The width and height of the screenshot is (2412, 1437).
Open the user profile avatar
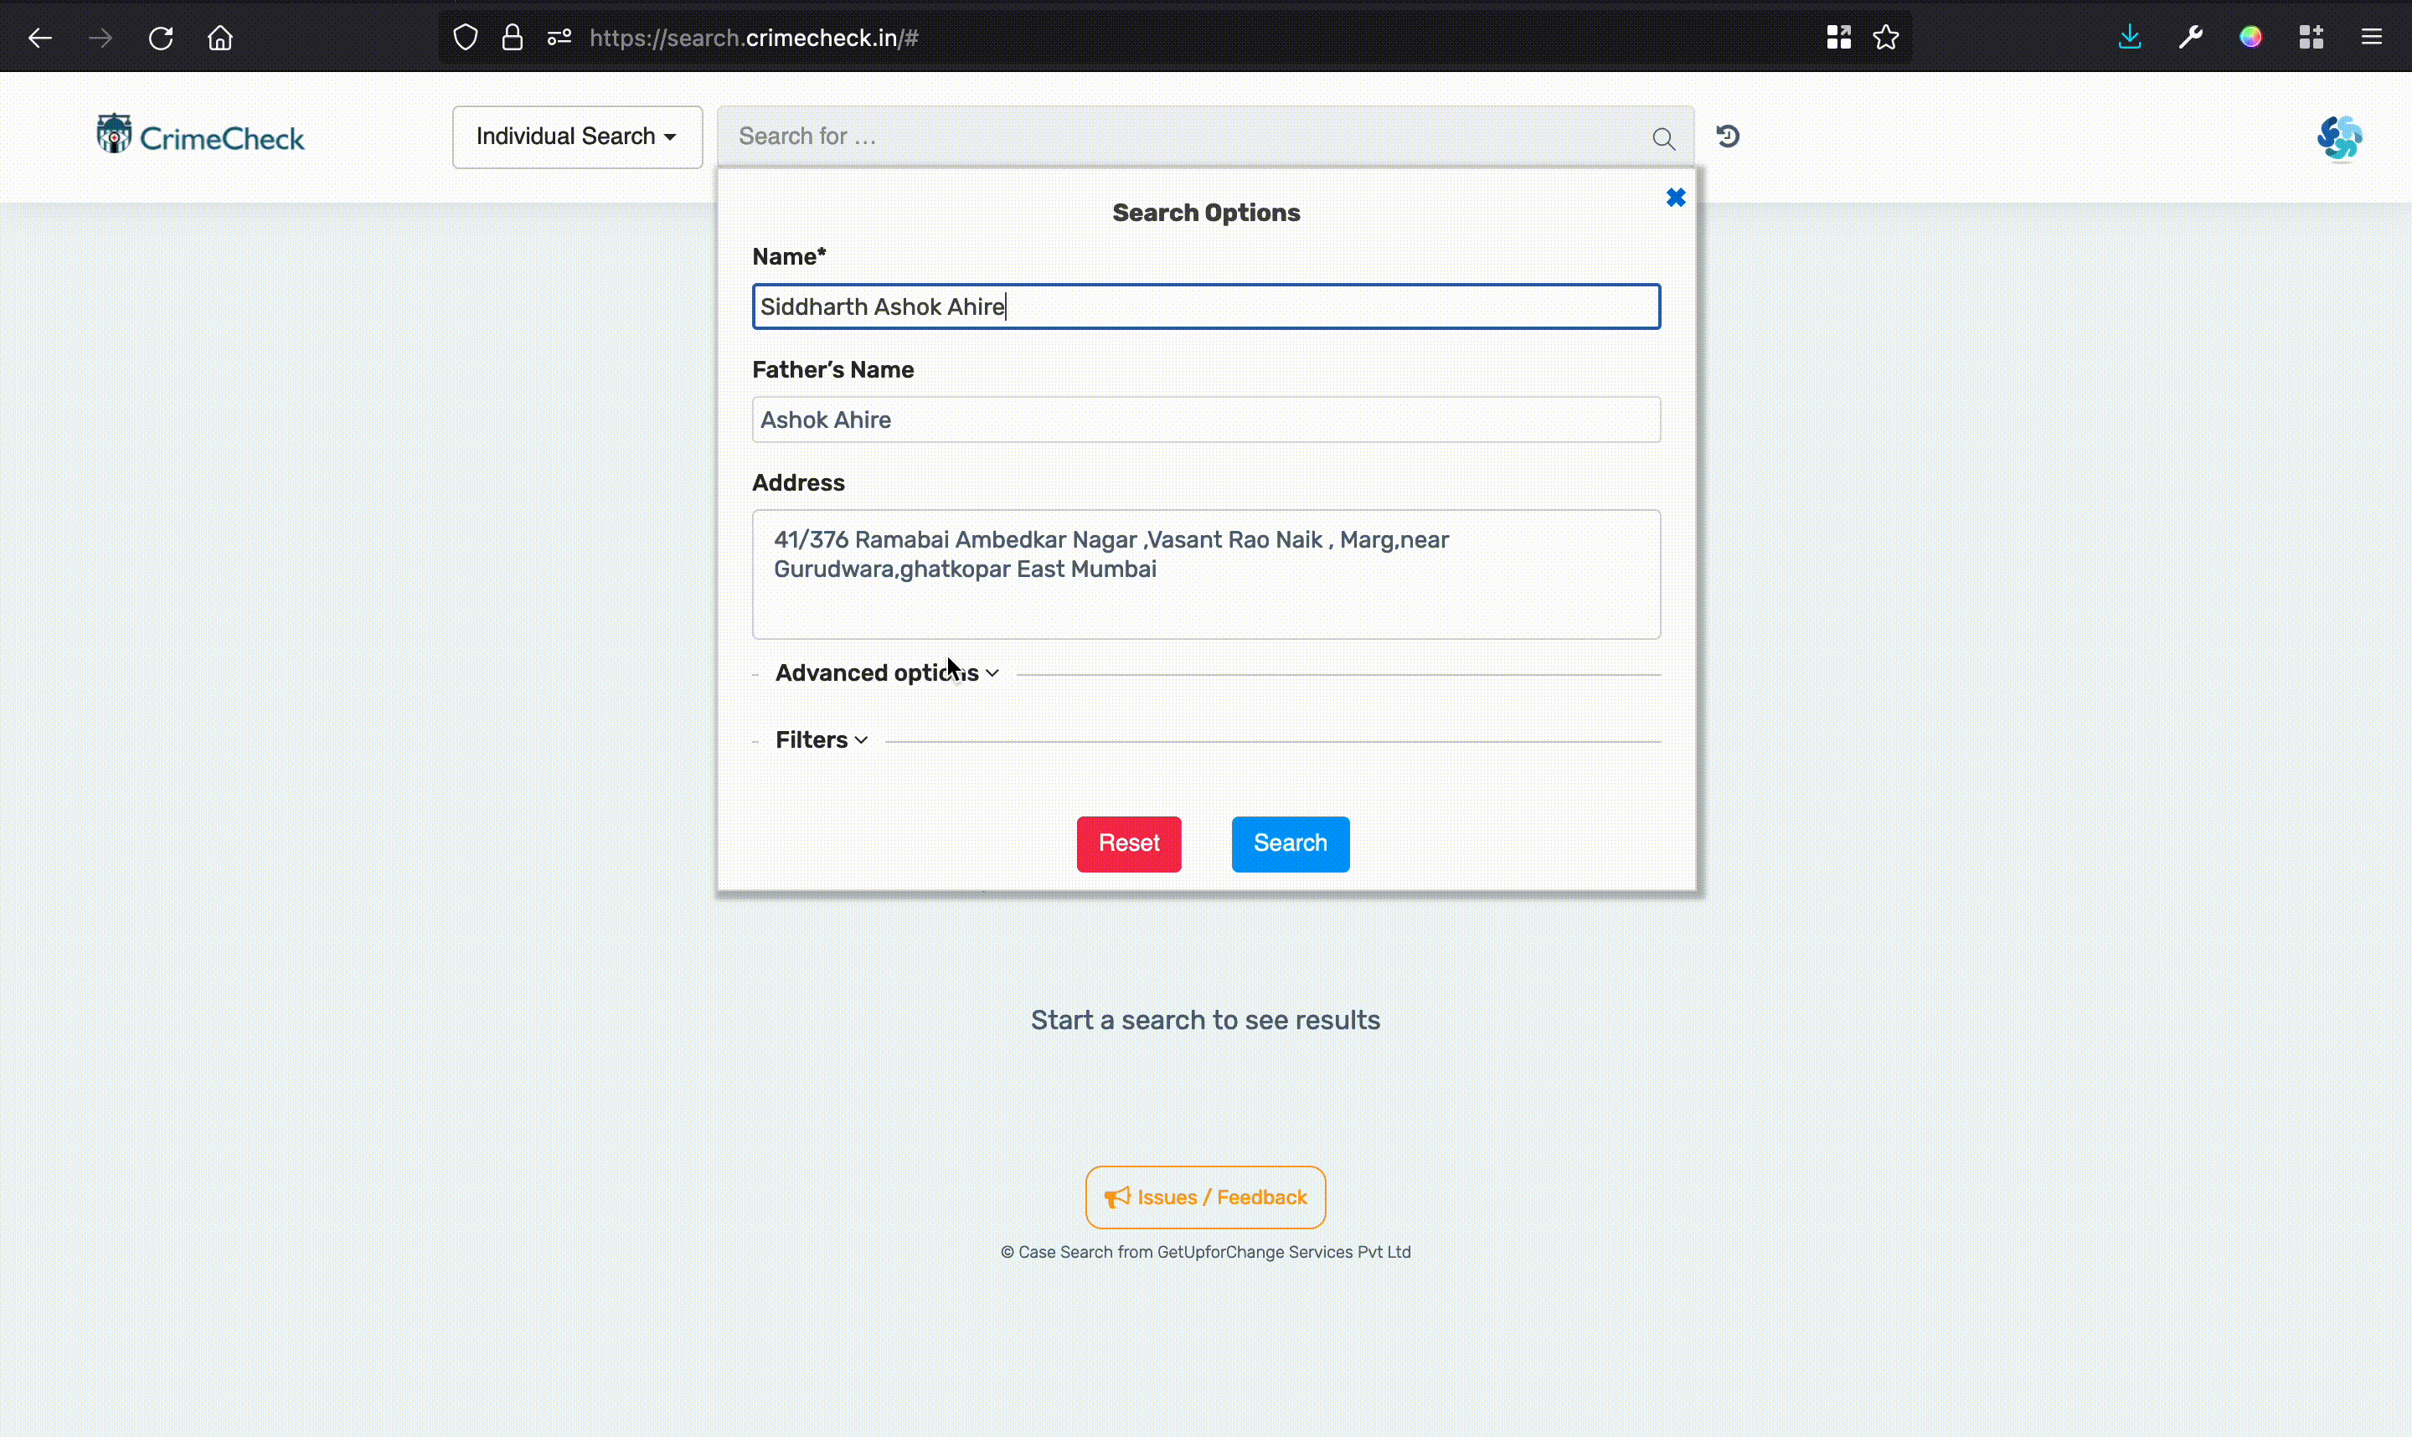click(2339, 137)
